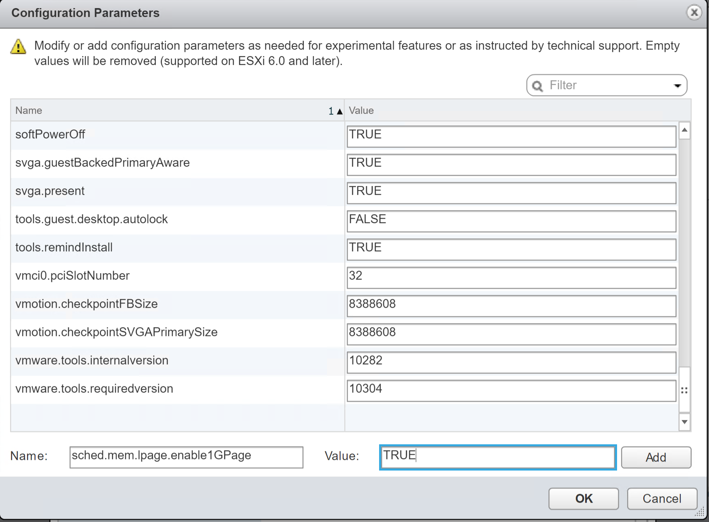Screen dimensions: 709x522
Task: Click the Add button
Action: 656,457
